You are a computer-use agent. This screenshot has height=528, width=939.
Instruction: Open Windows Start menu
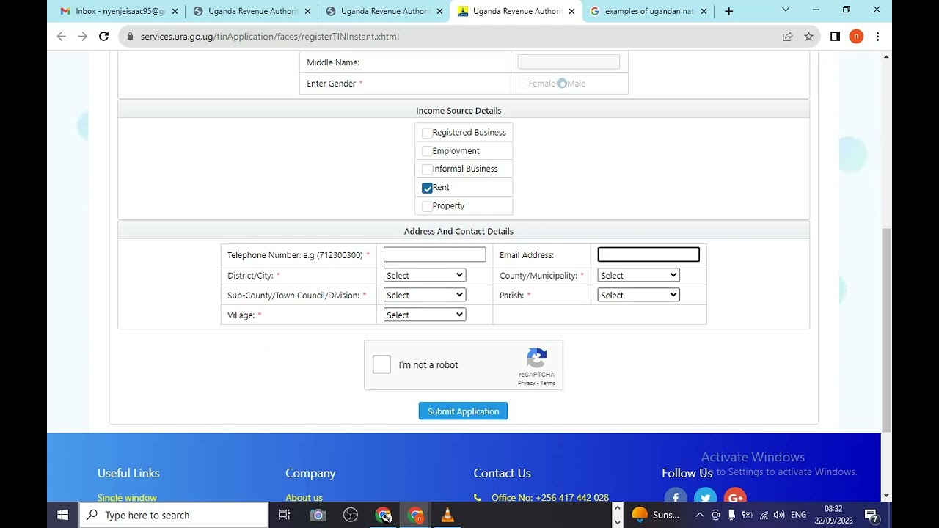(x=62, y=515)
